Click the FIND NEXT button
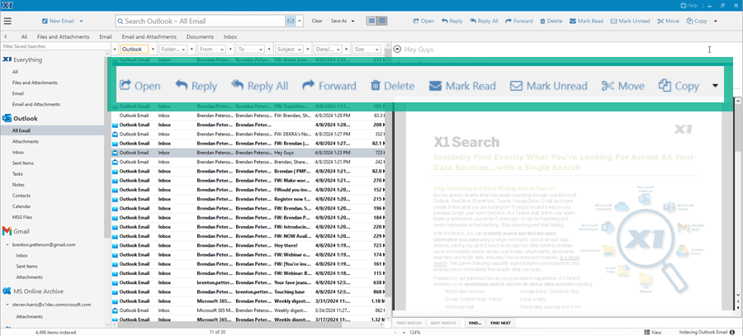 (x=501, y=323)
